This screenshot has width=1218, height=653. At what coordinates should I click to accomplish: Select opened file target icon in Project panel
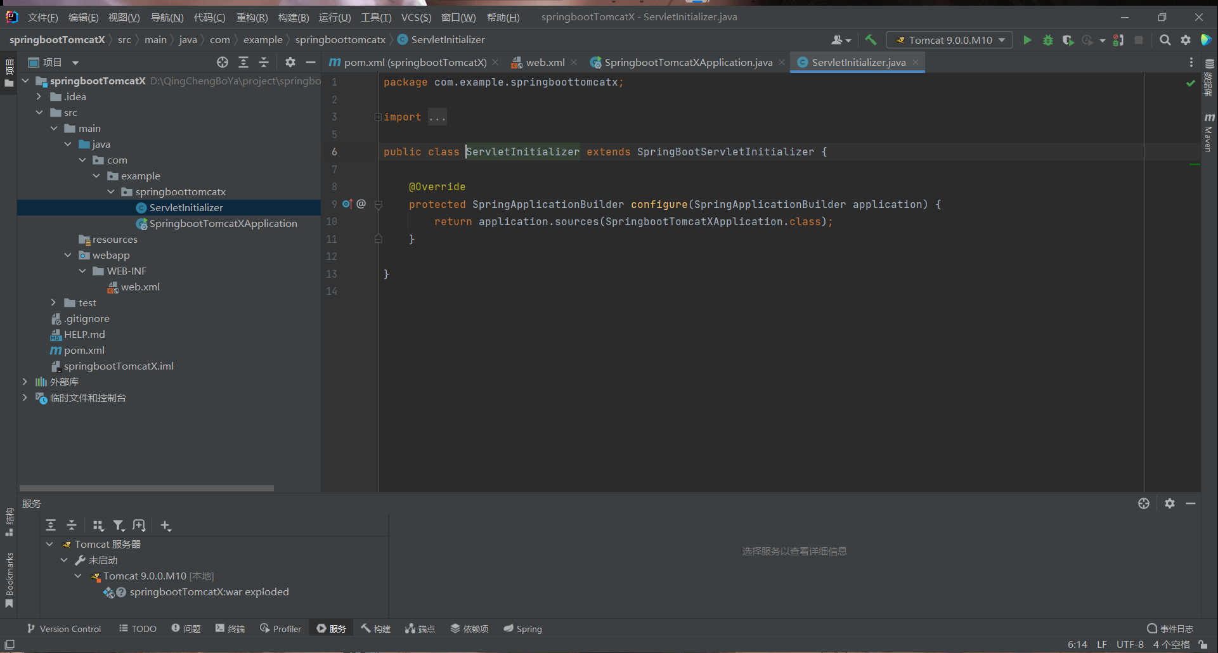223,62
